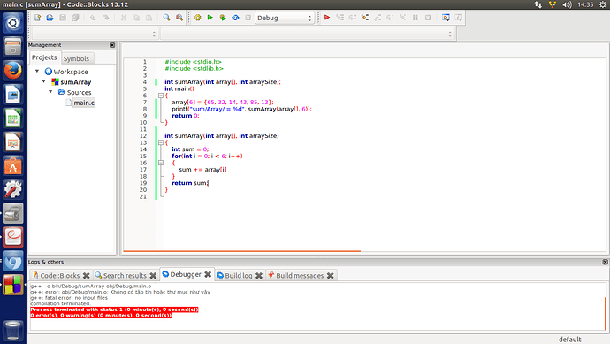The height and width of the screenshot is (344, 610).
Task: Click the Sources folder label
Action: pyautogui.click(x=79, y=92)
